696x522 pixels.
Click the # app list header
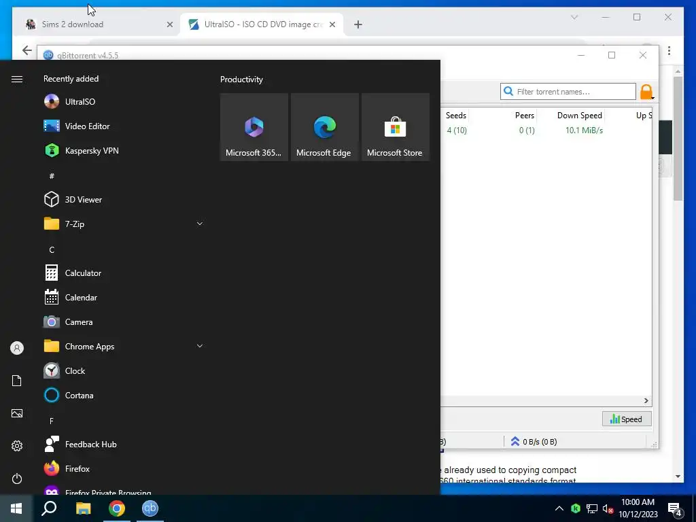pyautogui.click(x=52, y=176)
